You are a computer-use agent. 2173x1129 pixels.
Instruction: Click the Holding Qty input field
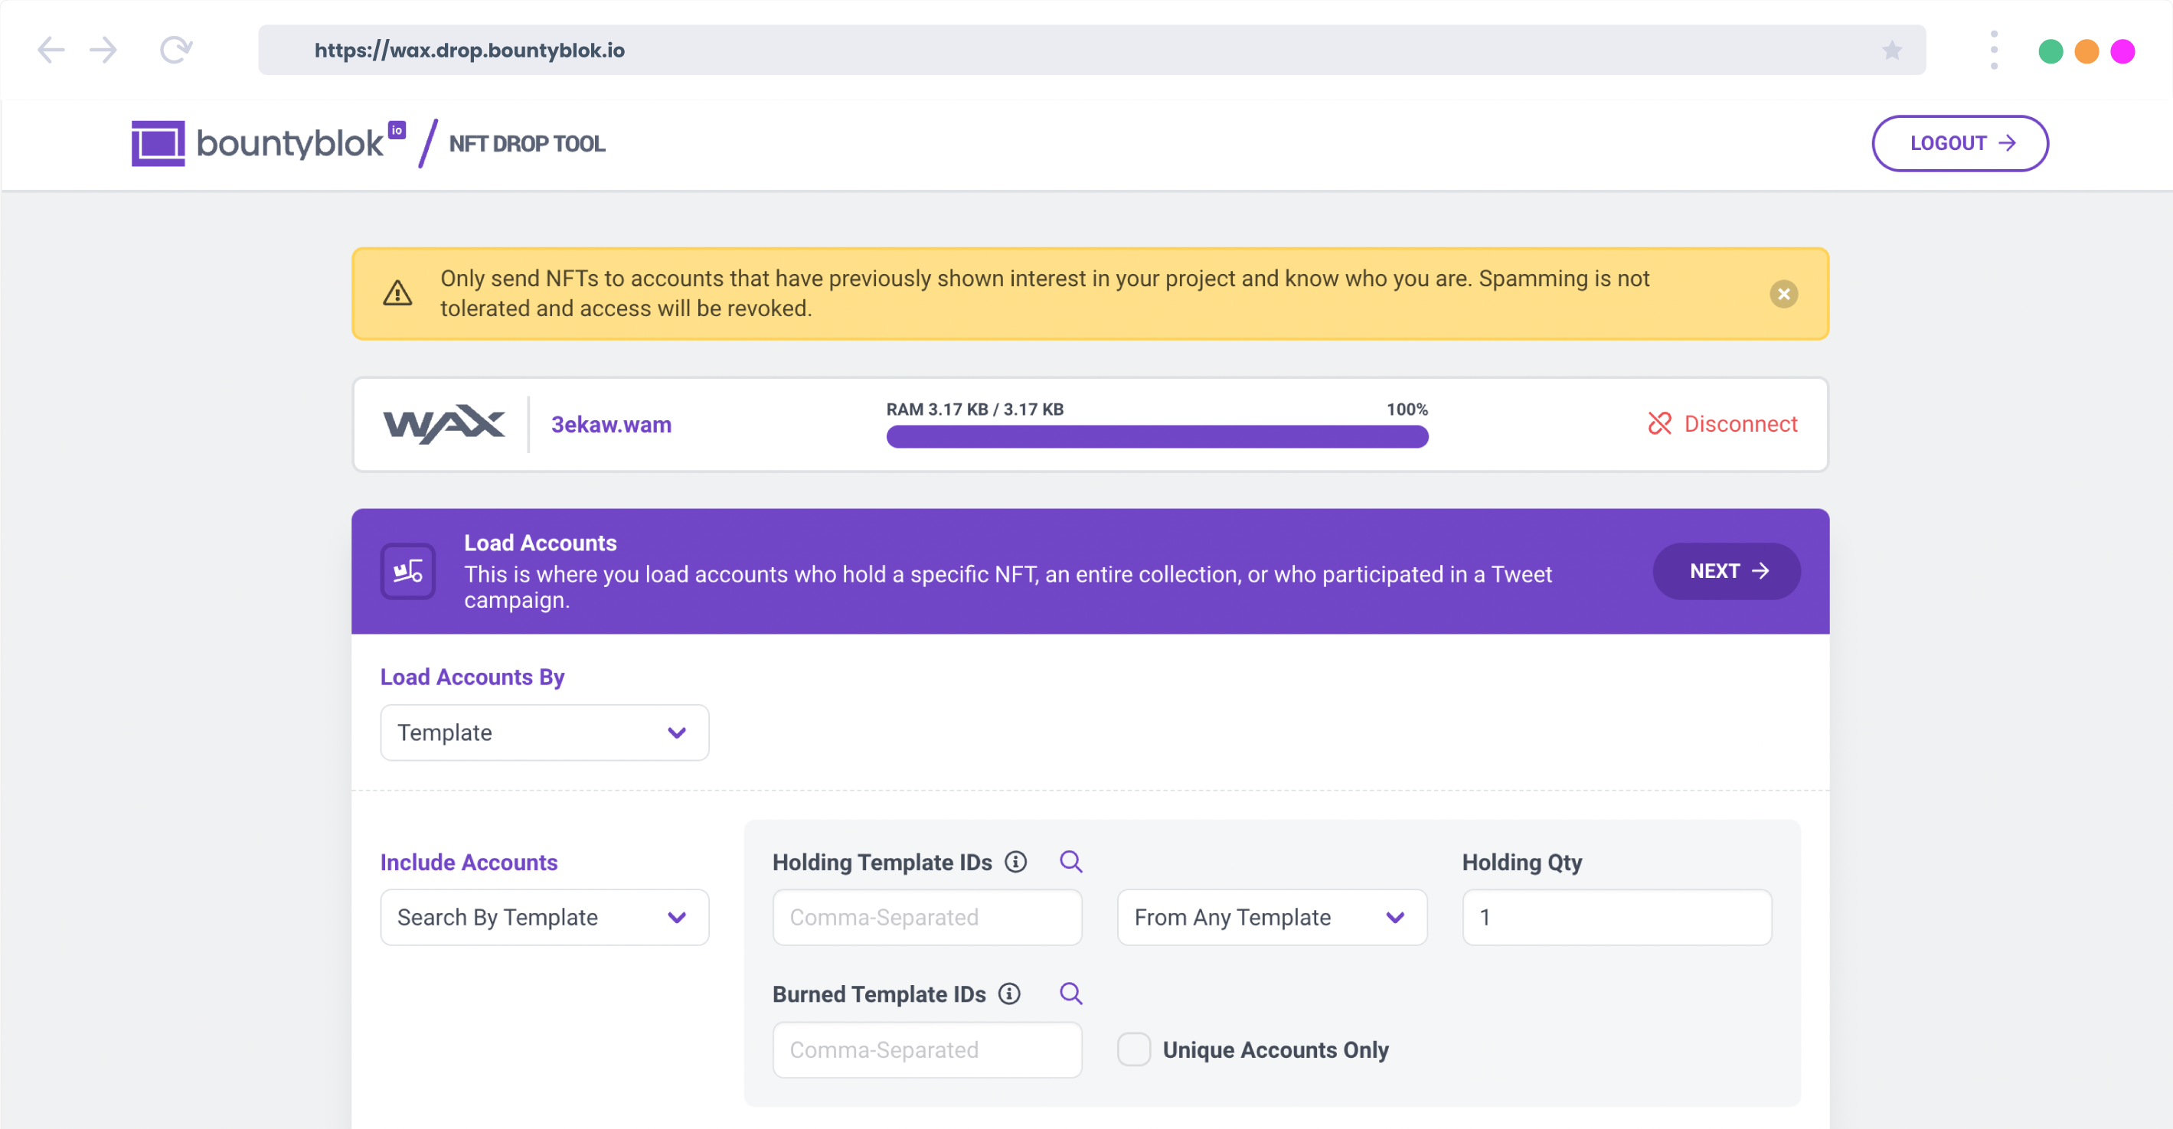click(x=1615, y=918)
